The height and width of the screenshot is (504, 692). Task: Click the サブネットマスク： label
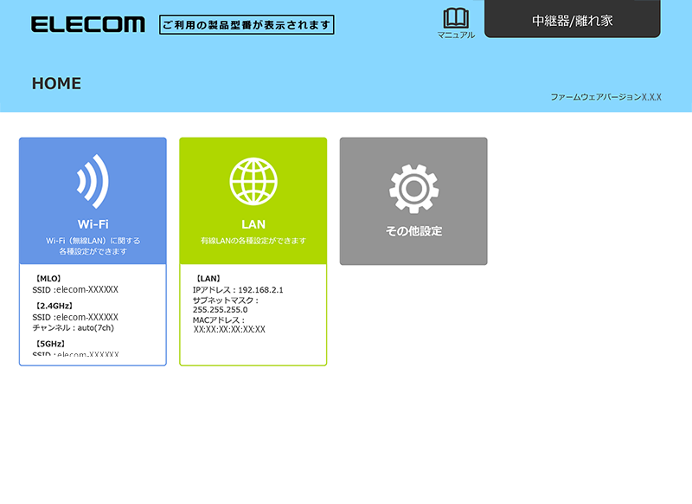[x=226, y=300]
